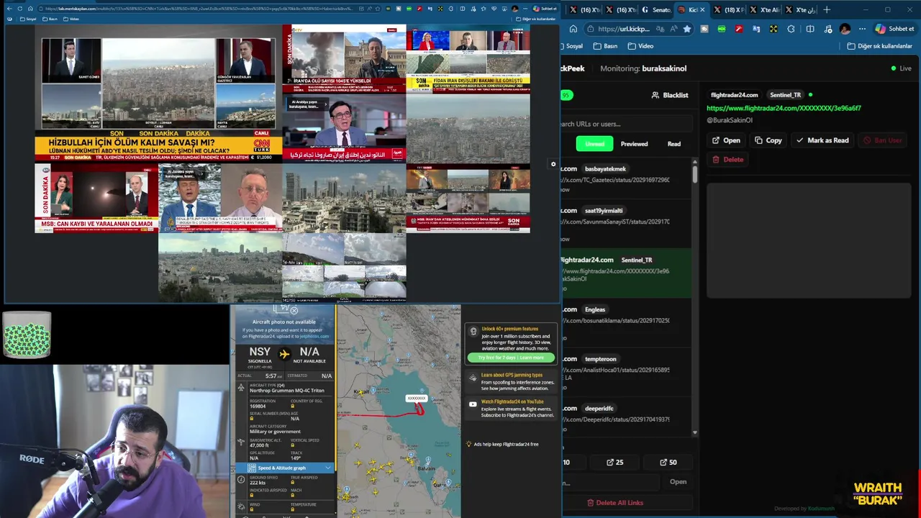Switch to the first '(16) X' tab

click(585, 10)
